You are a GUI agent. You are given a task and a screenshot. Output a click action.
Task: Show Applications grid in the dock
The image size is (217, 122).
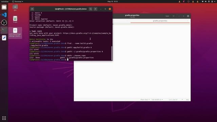[4, 118]
